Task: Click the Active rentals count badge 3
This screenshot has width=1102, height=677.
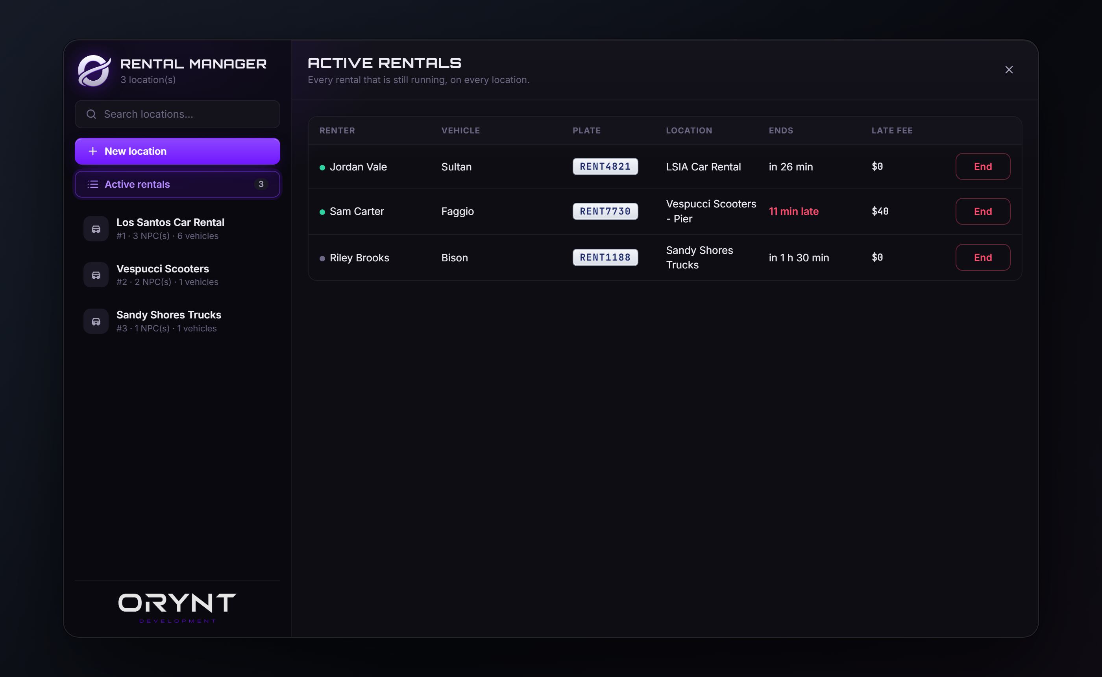Action: point(261,184)
